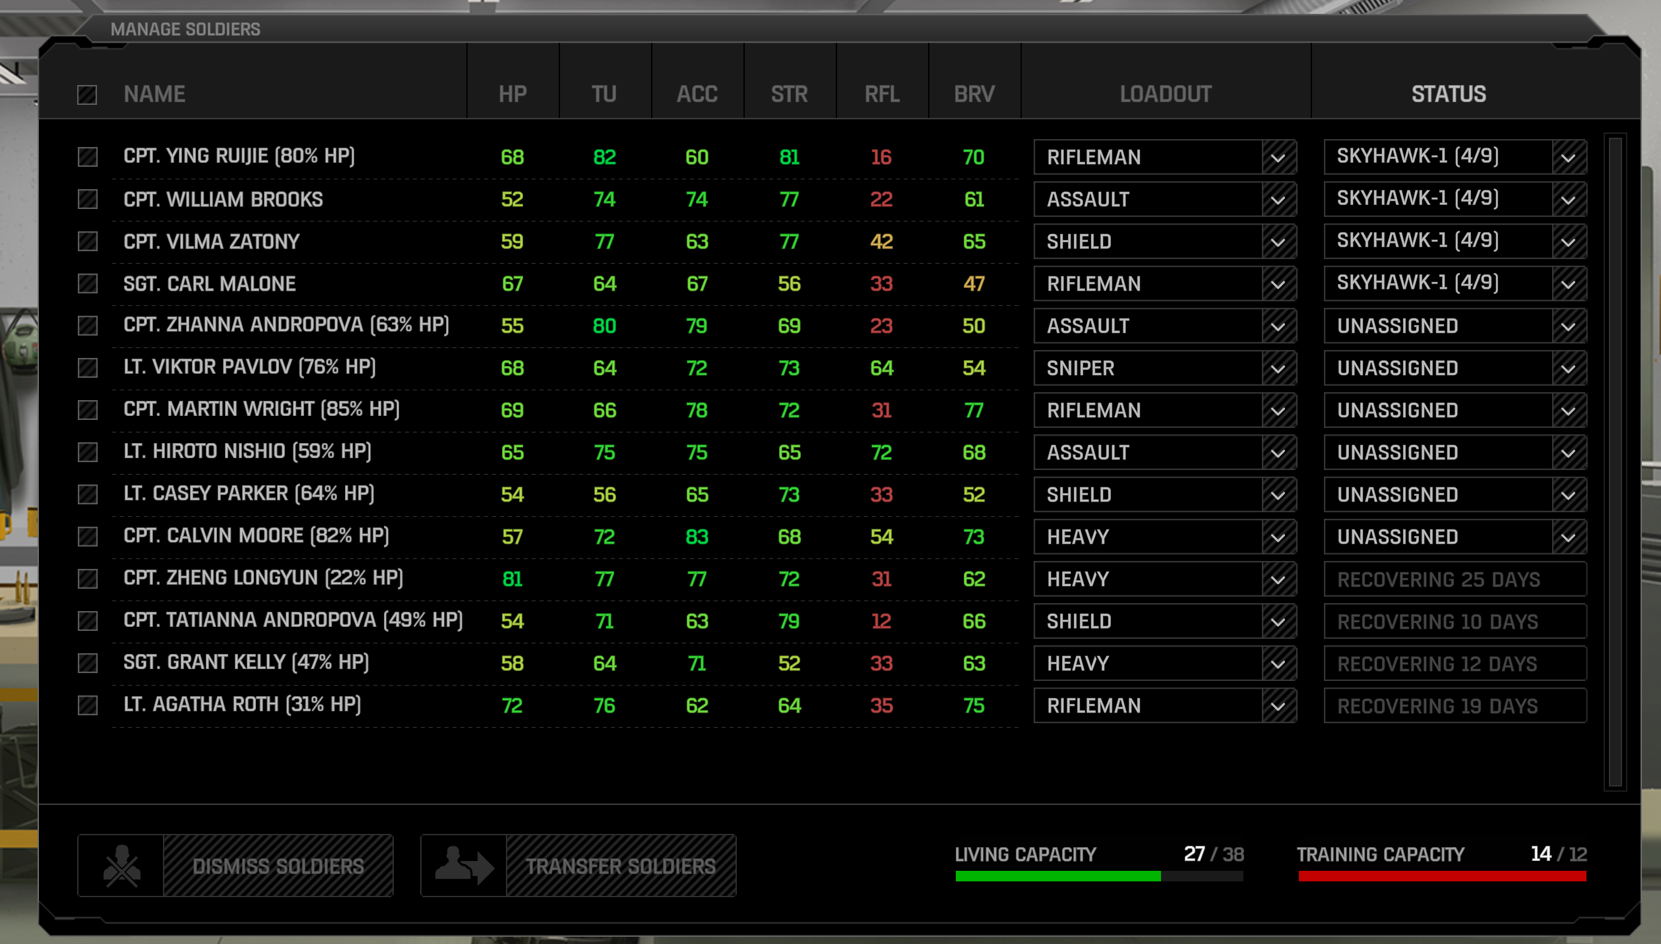Open Tatianna Andropova's Shield loadout dropdown
1661x944 pixels.
(x=1165, y=621)
